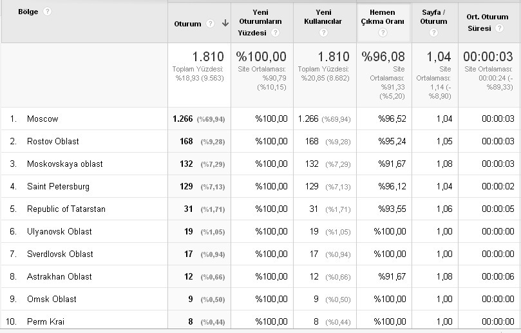Sort by Sayfa / Oturum column header

point(433,17)
